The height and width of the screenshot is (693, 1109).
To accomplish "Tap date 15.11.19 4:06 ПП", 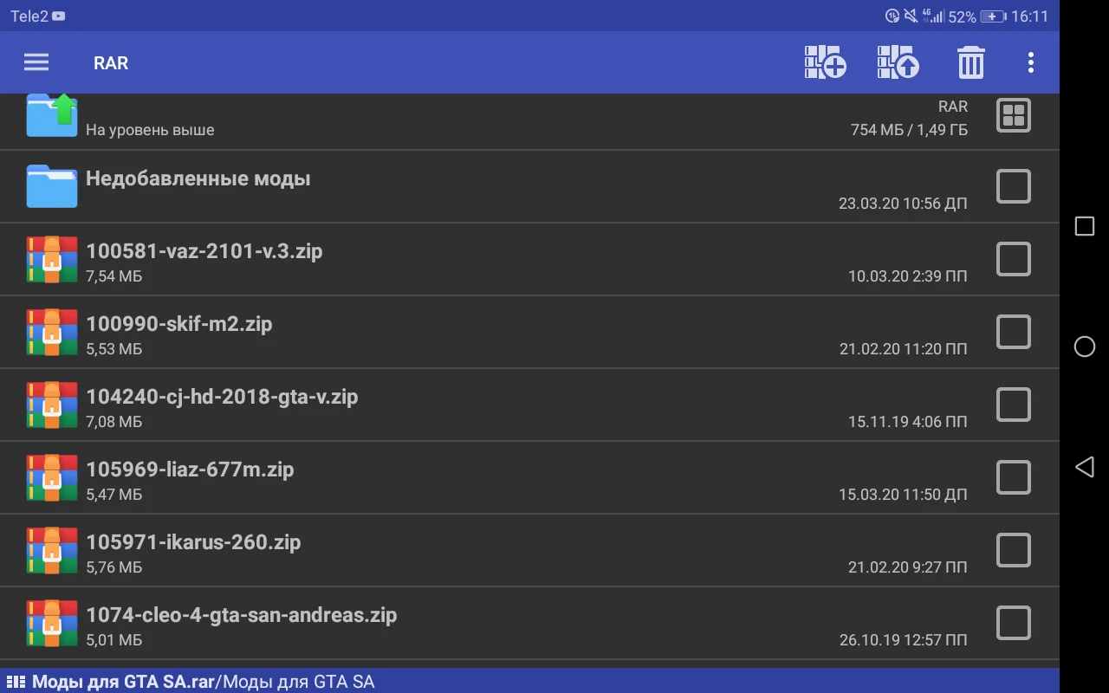I will coord(908,422).
